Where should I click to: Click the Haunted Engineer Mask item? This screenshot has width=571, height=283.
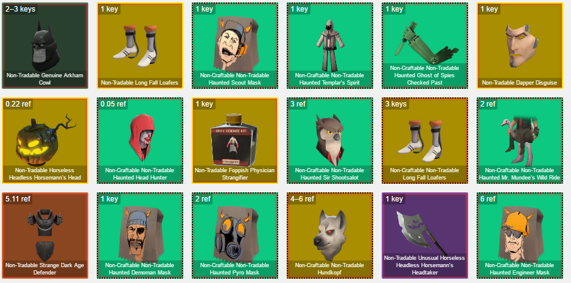point(520,236)
